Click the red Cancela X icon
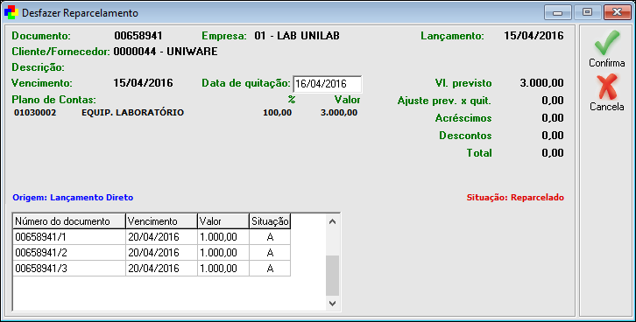 [x=607, y=87]
